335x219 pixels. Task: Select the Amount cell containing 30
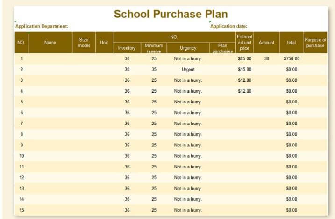point(266,59)
